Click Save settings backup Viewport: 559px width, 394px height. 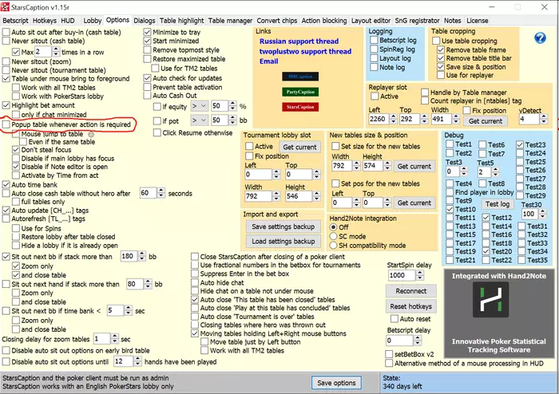(283, 227)
